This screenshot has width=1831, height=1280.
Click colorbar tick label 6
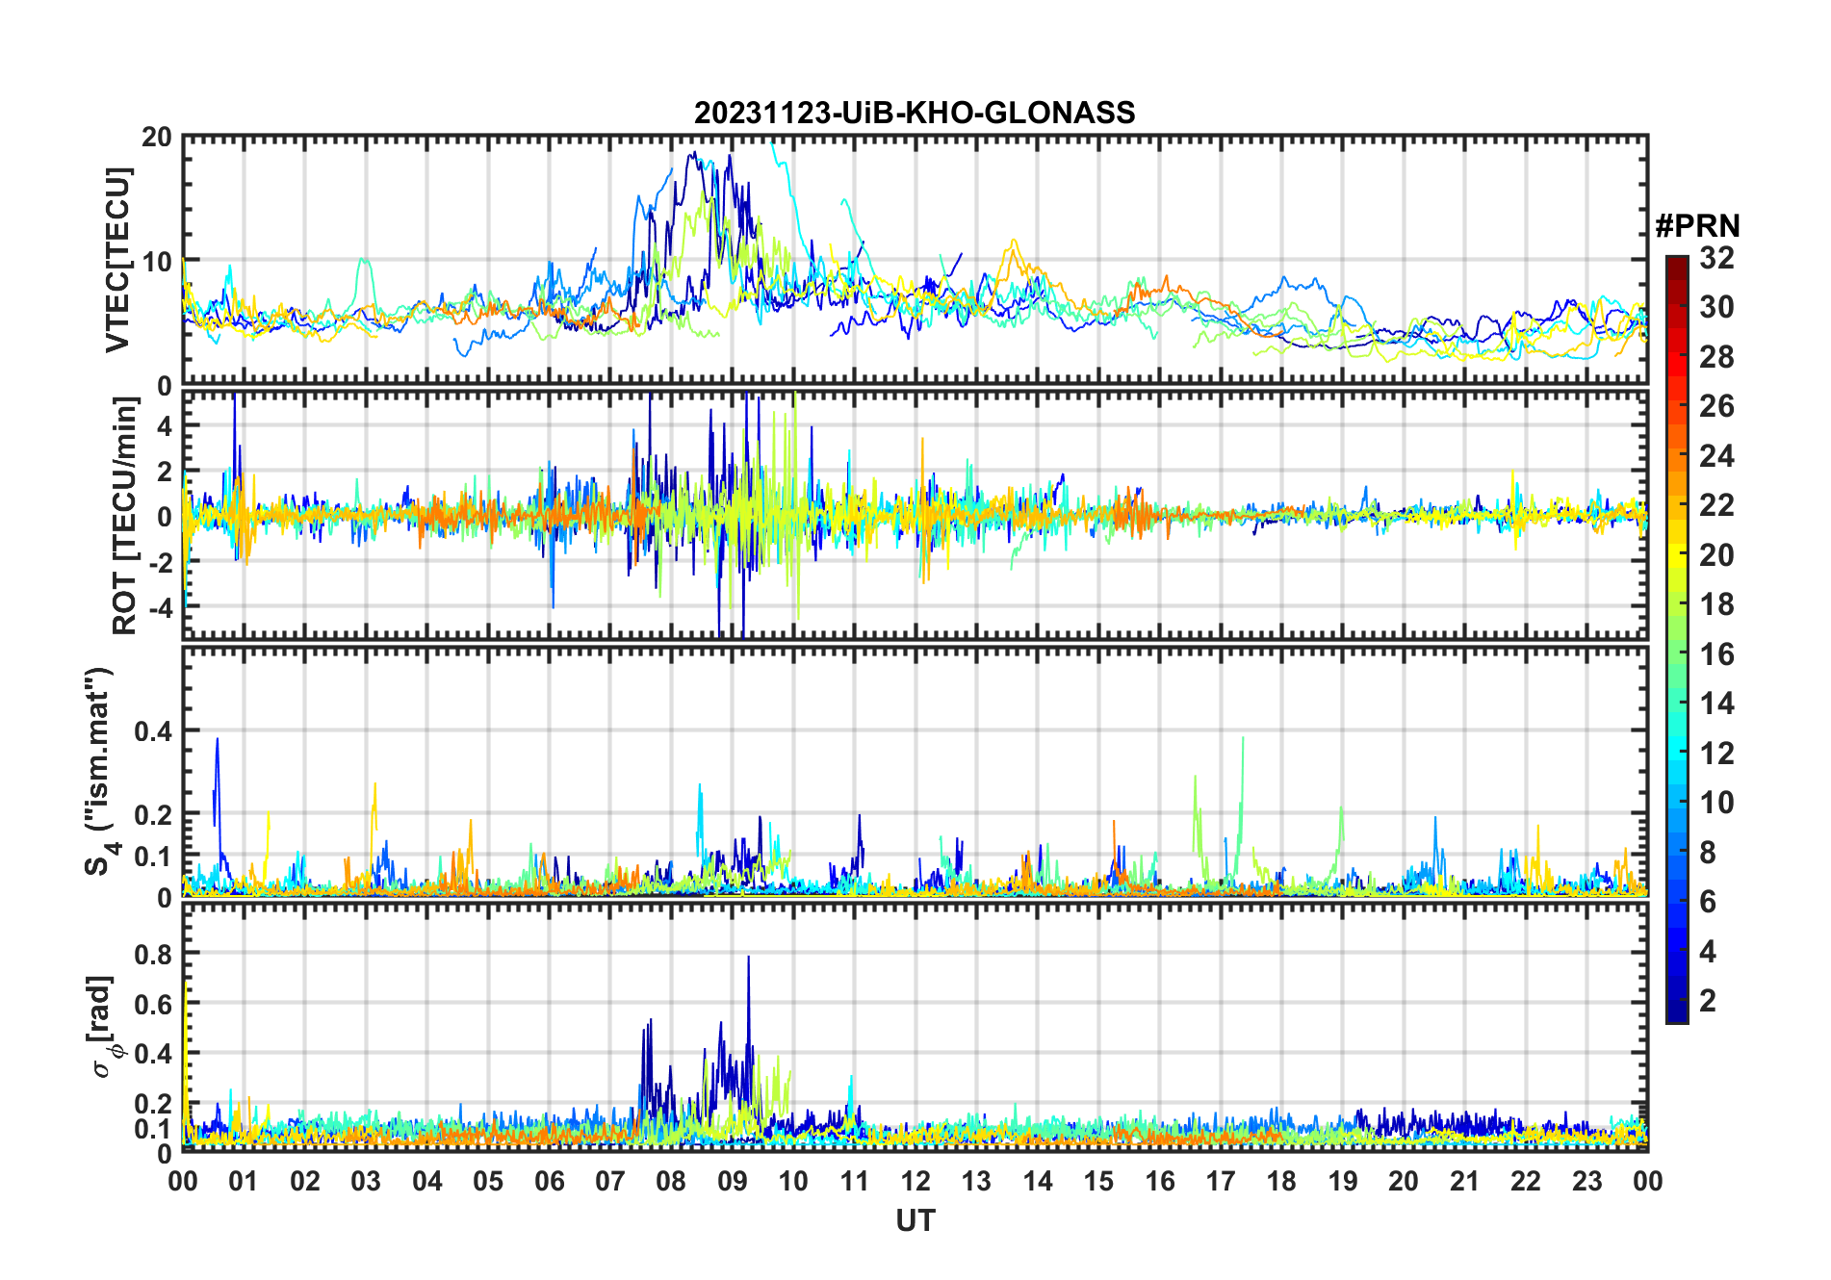[1708, 902]
